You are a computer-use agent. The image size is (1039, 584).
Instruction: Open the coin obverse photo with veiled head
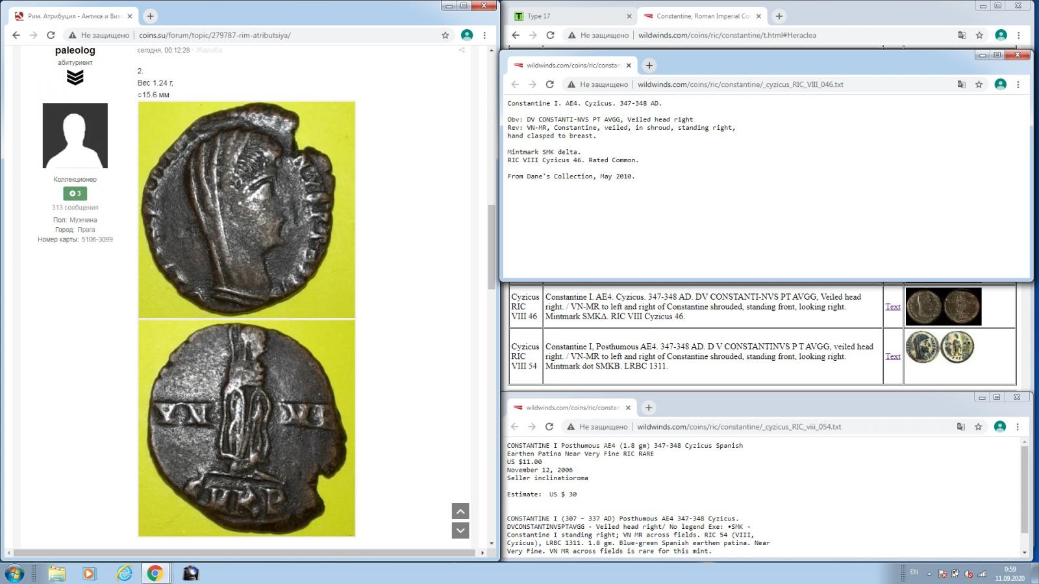(246, 210)
